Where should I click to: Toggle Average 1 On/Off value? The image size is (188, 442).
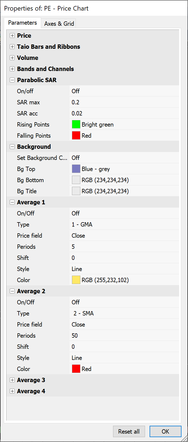click(x=76, y=213)
